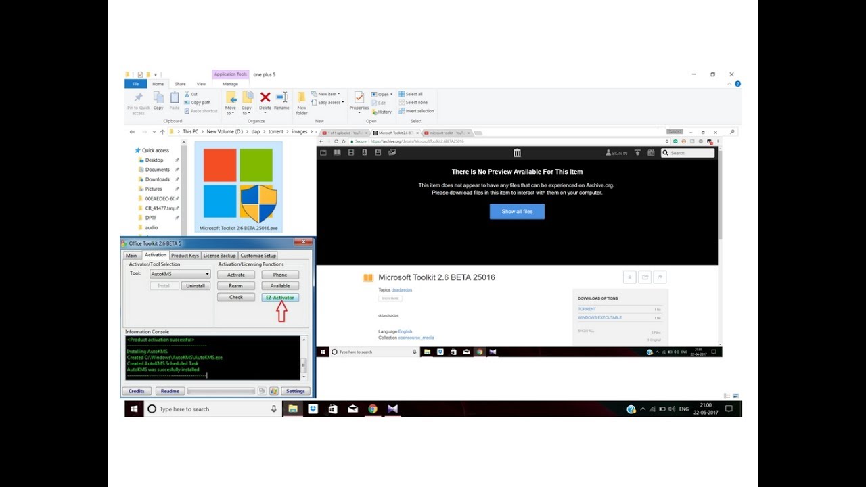
Task: Click the Type here to search taskbar box
Action: [212, 409]
